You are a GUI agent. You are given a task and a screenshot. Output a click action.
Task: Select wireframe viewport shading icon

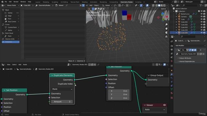coord(157,5)
